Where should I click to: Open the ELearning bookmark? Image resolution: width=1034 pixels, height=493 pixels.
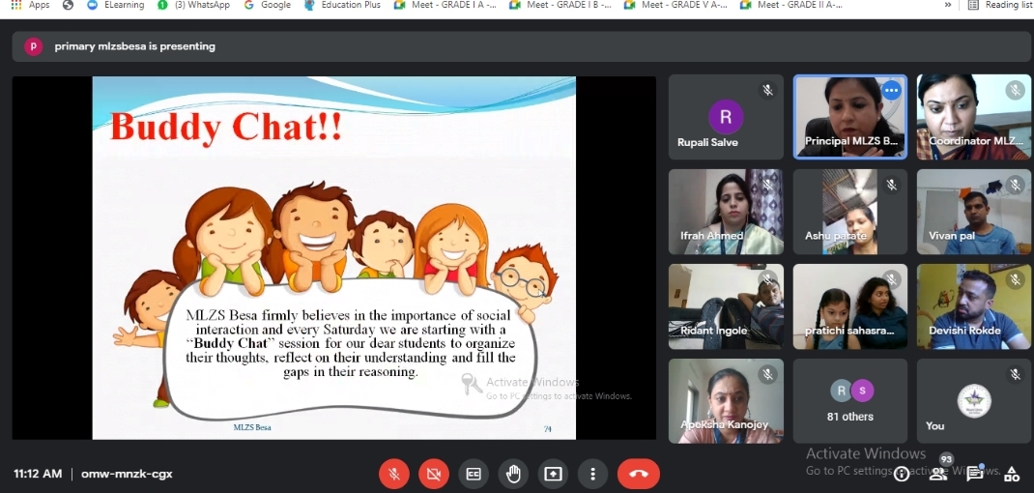click(116, 5)
